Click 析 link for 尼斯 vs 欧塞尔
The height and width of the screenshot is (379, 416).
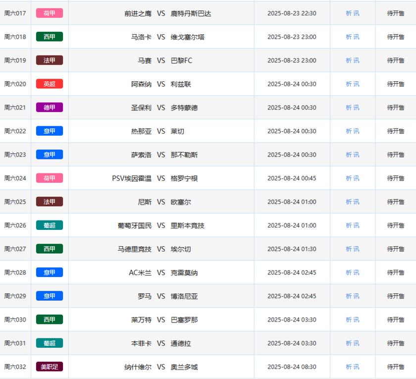pyautogui.click(x=349, y=202)
